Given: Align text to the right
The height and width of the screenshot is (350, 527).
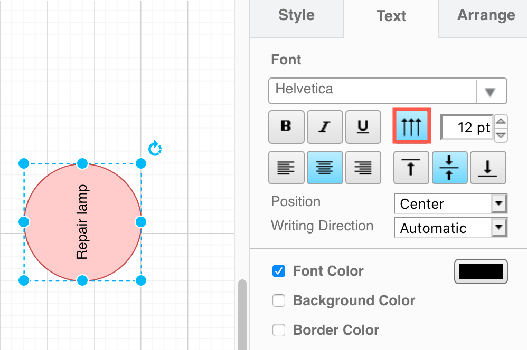Looking at the screenshot, I should tap(363, 168).
